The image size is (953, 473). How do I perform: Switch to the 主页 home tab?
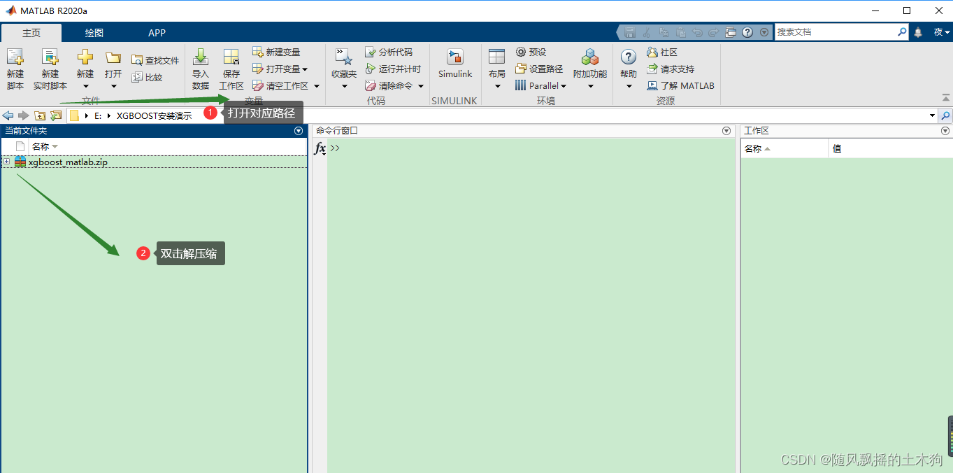pyautogui.click(x=31, y=33)
